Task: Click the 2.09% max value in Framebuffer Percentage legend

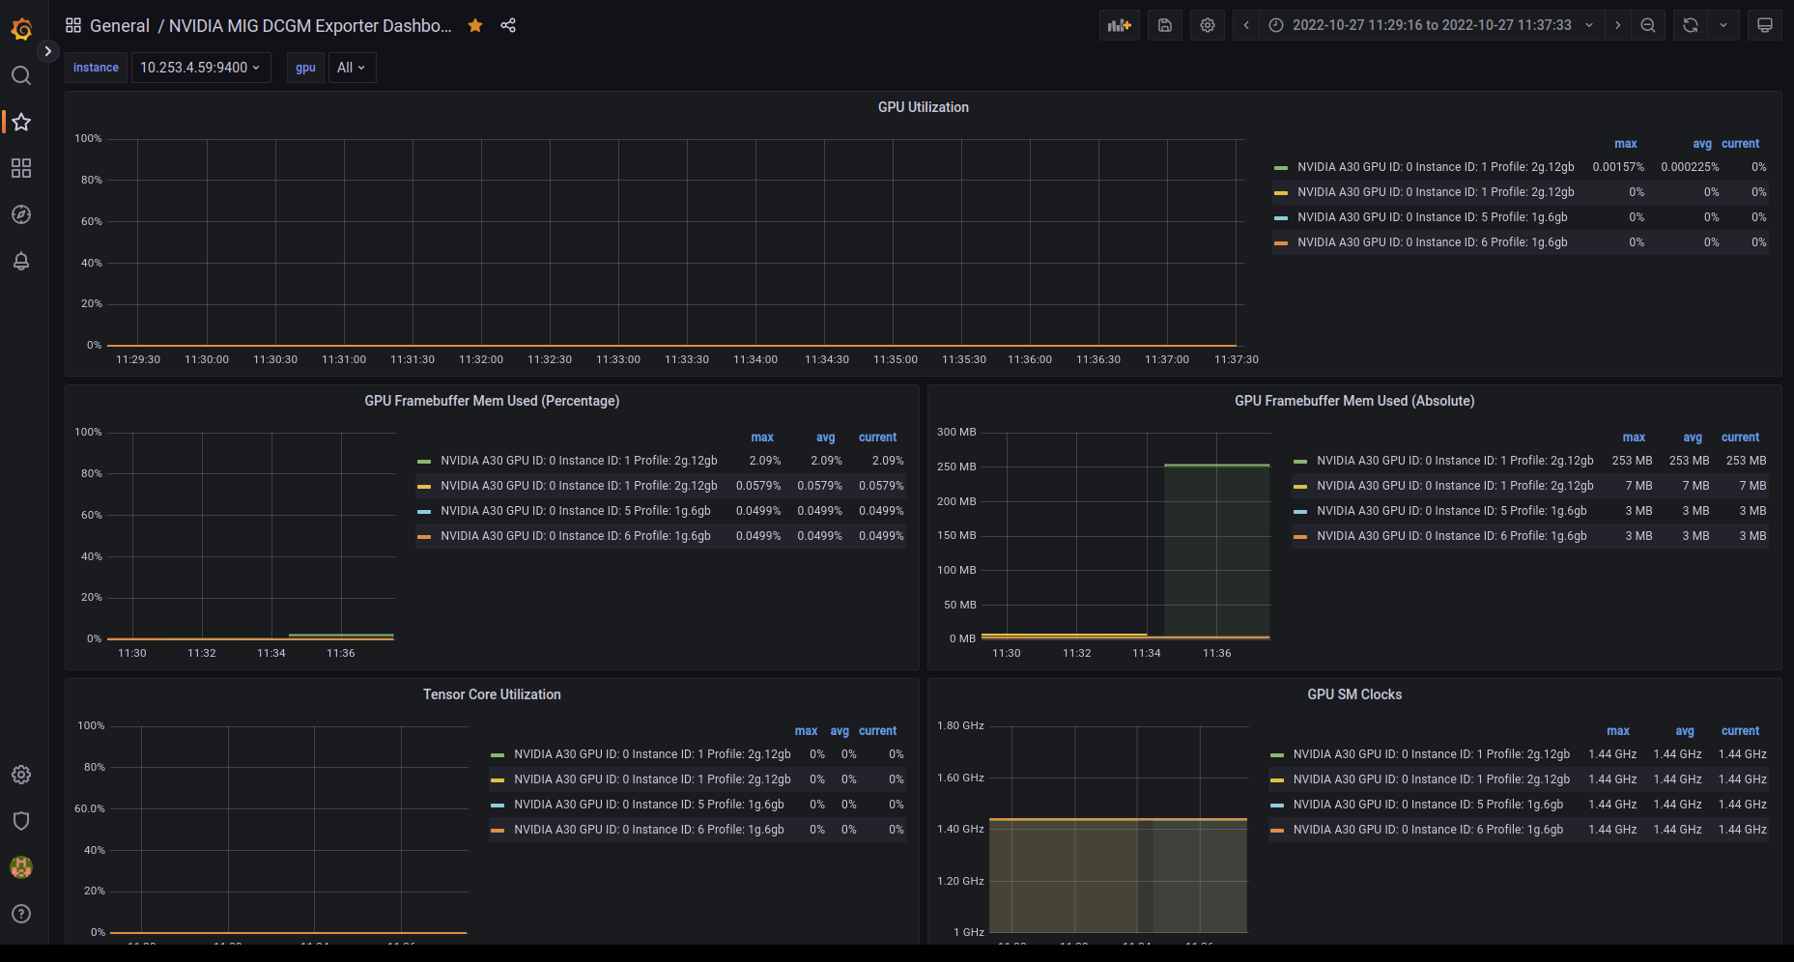Action: (x=765, y=461)
